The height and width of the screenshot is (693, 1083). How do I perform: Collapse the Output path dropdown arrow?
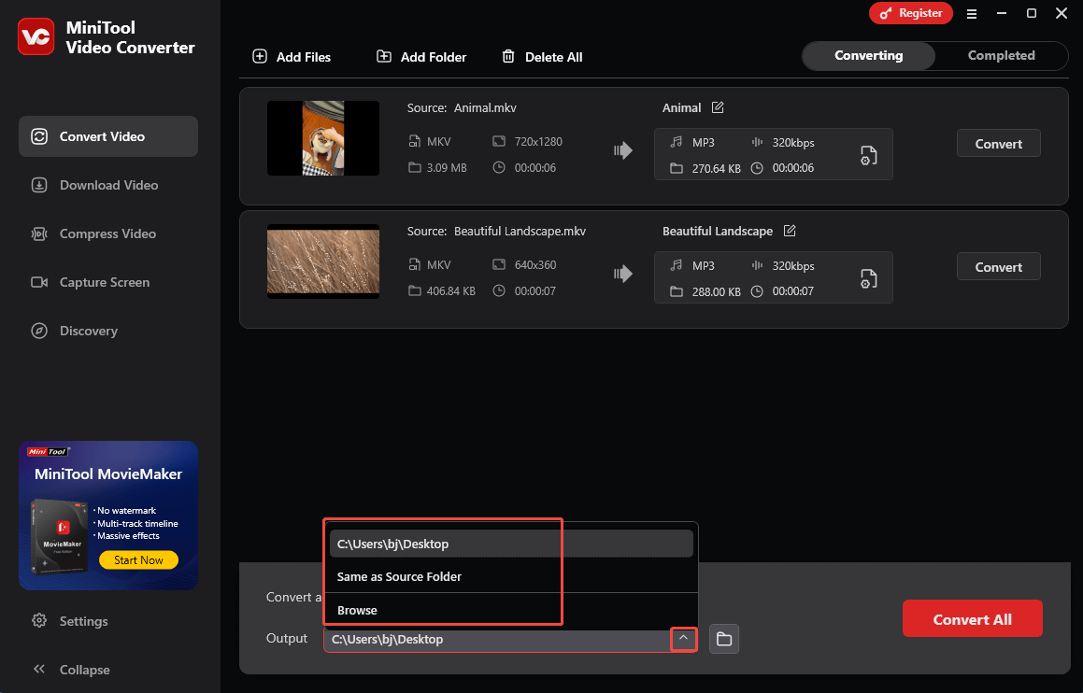pos(683,639)
